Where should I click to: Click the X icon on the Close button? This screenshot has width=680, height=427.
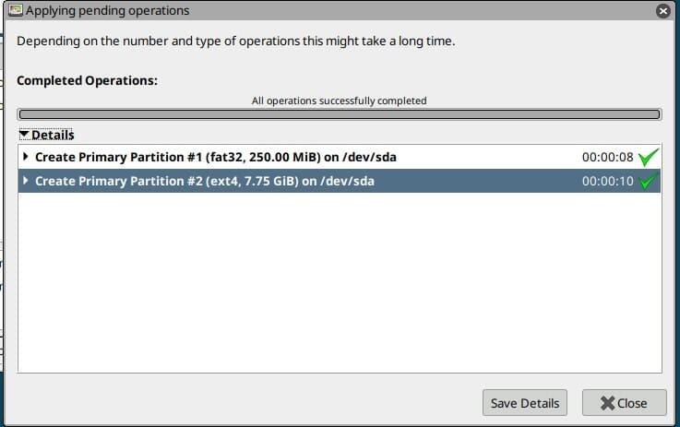pyautogui.click(x=607, y=403)
